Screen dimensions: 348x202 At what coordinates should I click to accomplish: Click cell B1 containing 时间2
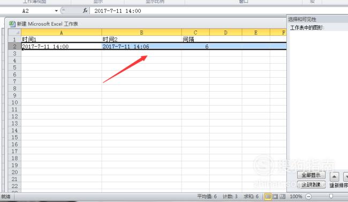pyautogui.click(x=141, y=39)
